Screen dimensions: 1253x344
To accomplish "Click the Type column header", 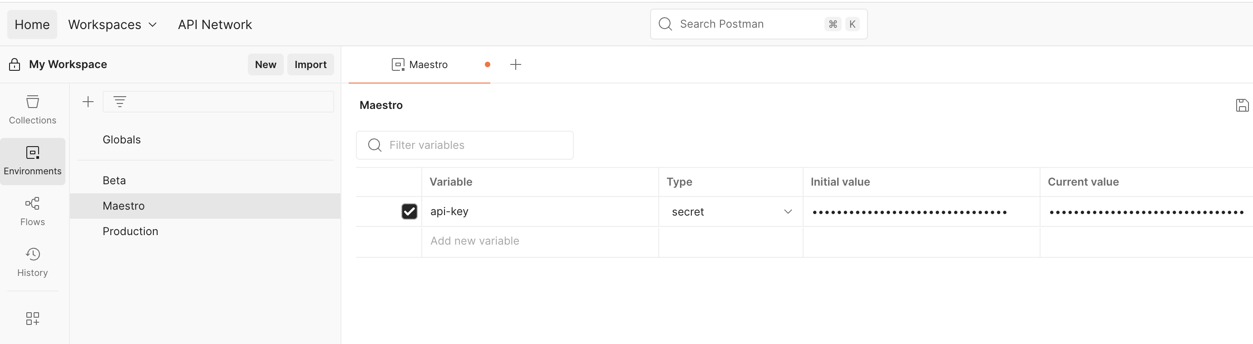I will click(679, 182).
